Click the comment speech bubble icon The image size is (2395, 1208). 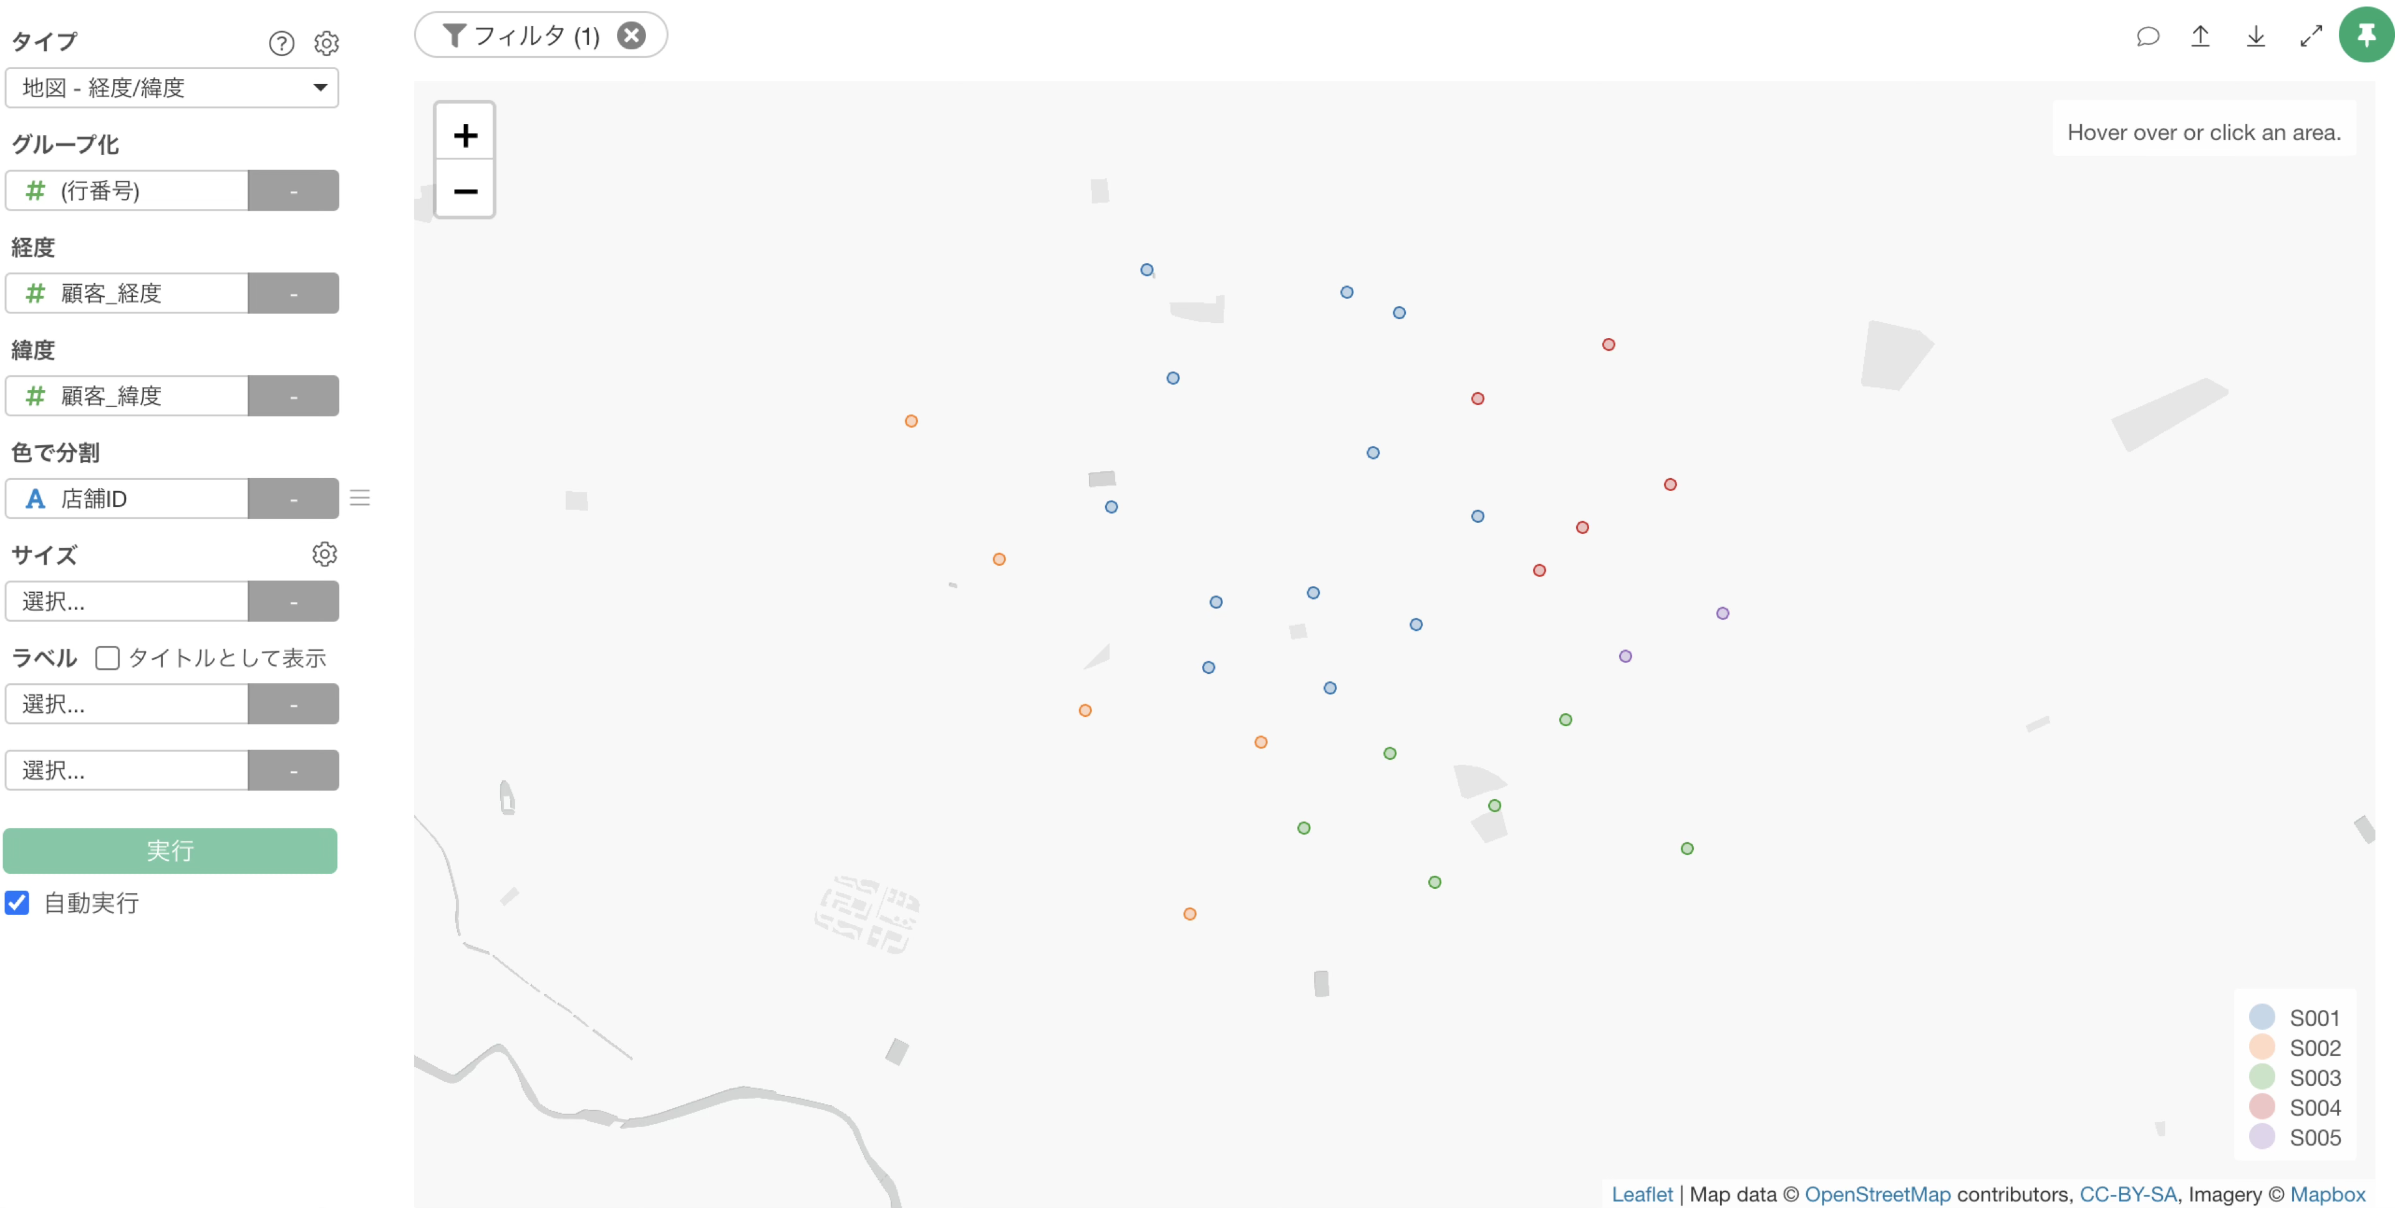point(2147,36)
